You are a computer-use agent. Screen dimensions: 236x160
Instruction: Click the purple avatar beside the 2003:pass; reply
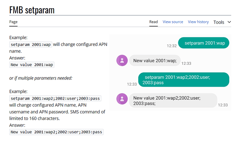click(122, 99)
